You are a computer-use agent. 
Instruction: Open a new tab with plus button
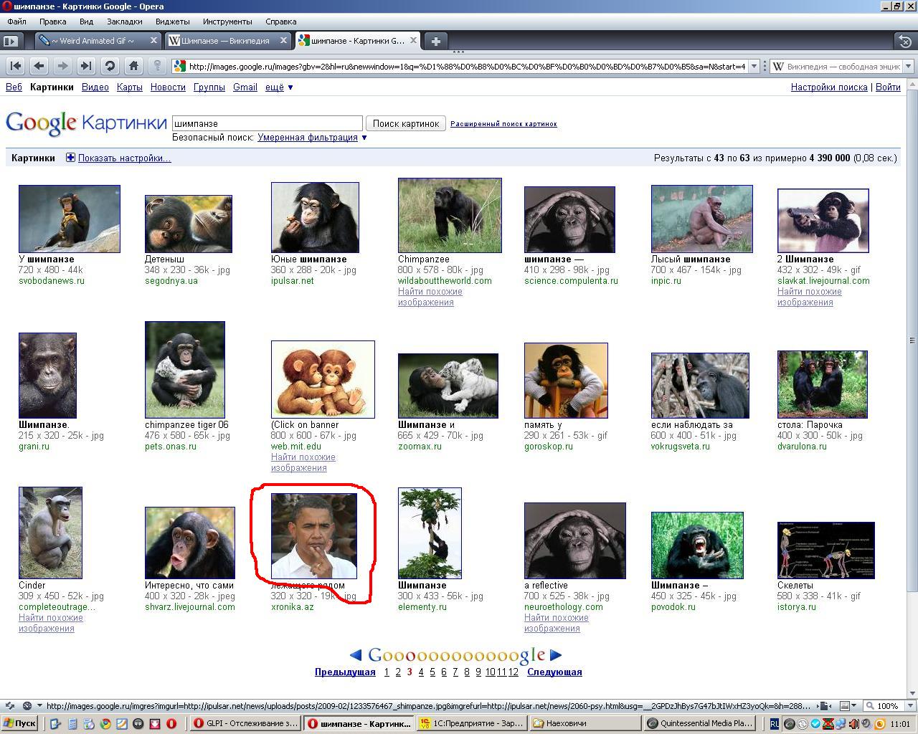(x=435, y=41)
